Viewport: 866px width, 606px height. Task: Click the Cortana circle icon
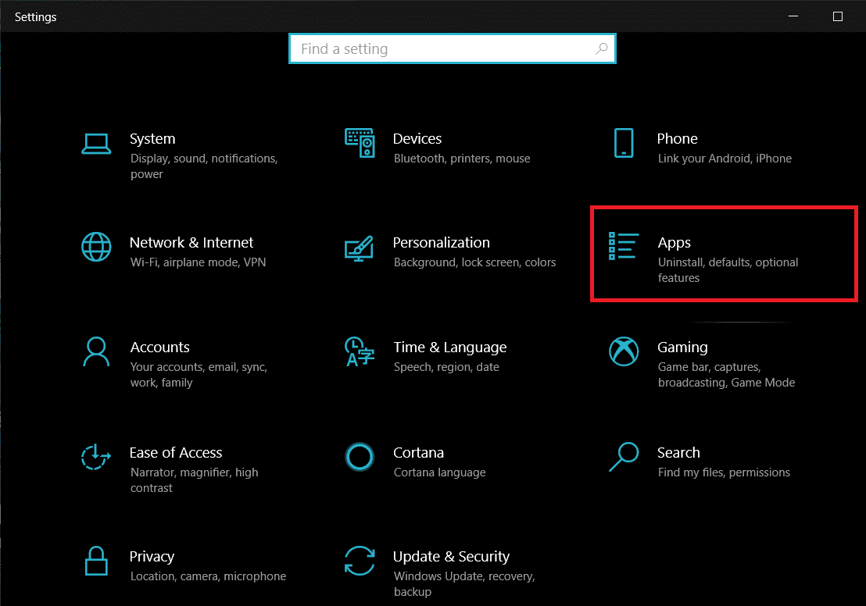pyautogui.click(x=360, y=457)
